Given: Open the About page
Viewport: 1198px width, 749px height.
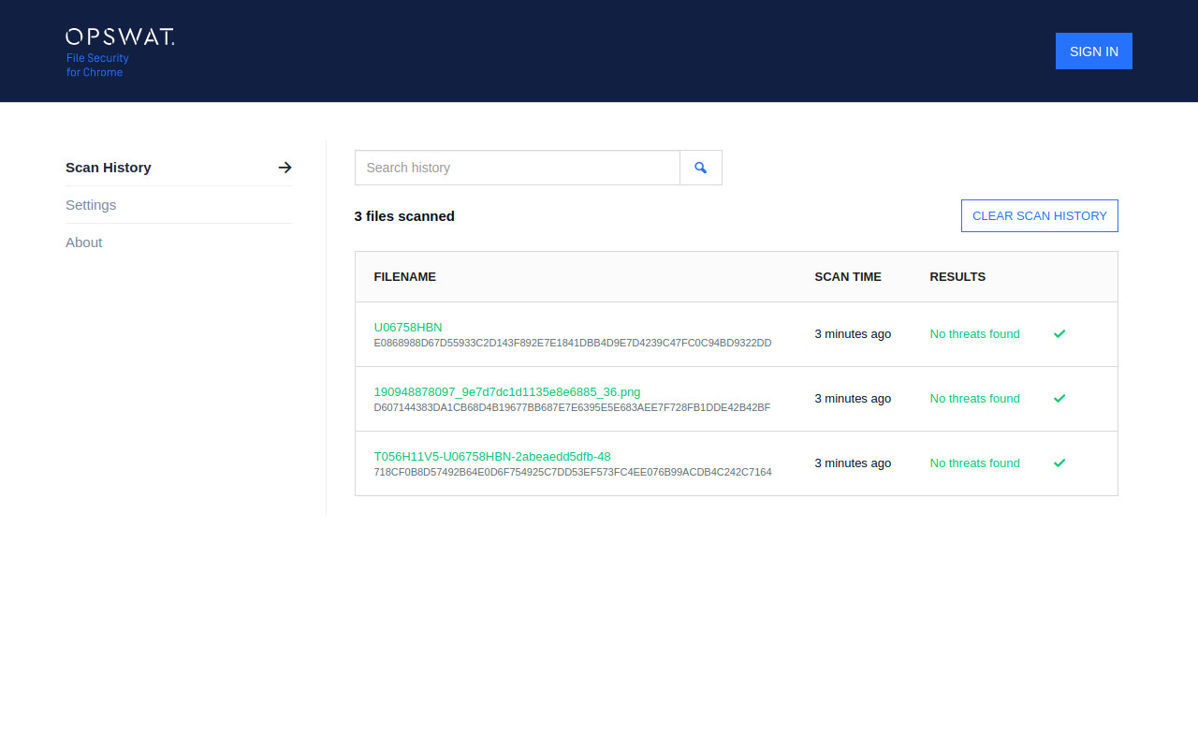Looking at the screenshot, I should point(84,242).
